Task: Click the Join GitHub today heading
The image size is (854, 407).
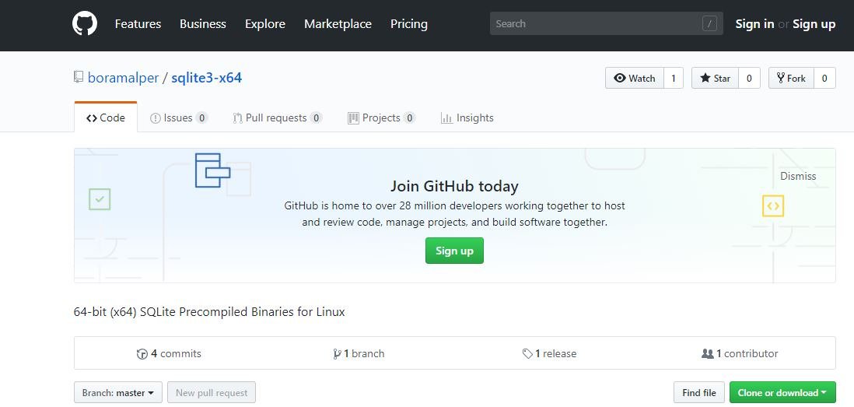Action: [x=454, y=186]
